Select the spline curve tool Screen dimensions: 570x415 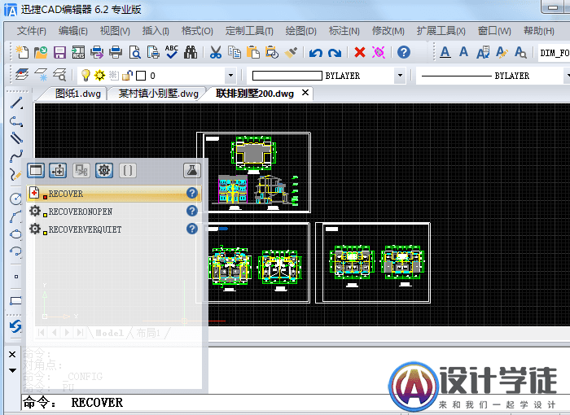click(x=16, y=156)
